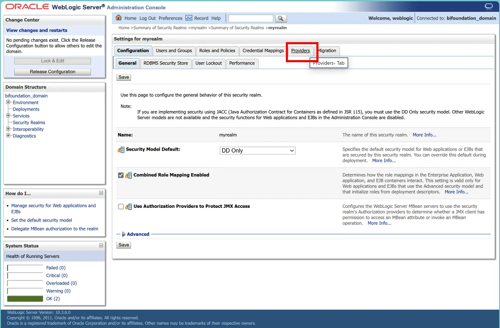Open the Providers tab
500x328 pixels.
pos(301,50)
